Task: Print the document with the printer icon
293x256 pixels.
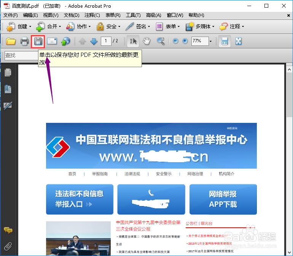Action: pos(24,41)
